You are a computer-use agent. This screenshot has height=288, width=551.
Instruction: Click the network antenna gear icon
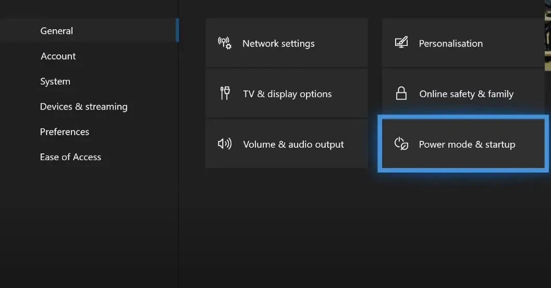(x=225, y=43)
